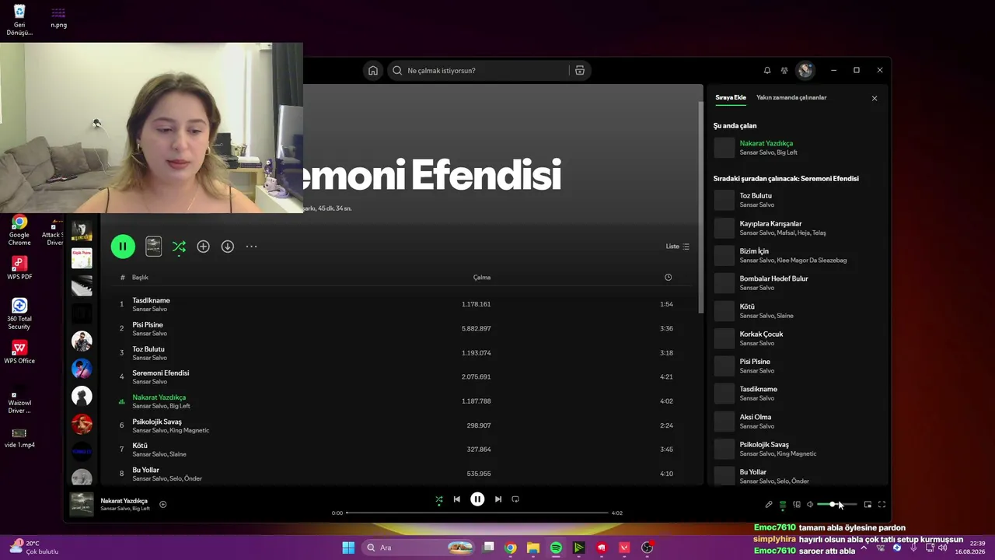Download the album with the arrow icon
This screenshot has height=560, width=995.
(228, 247)
